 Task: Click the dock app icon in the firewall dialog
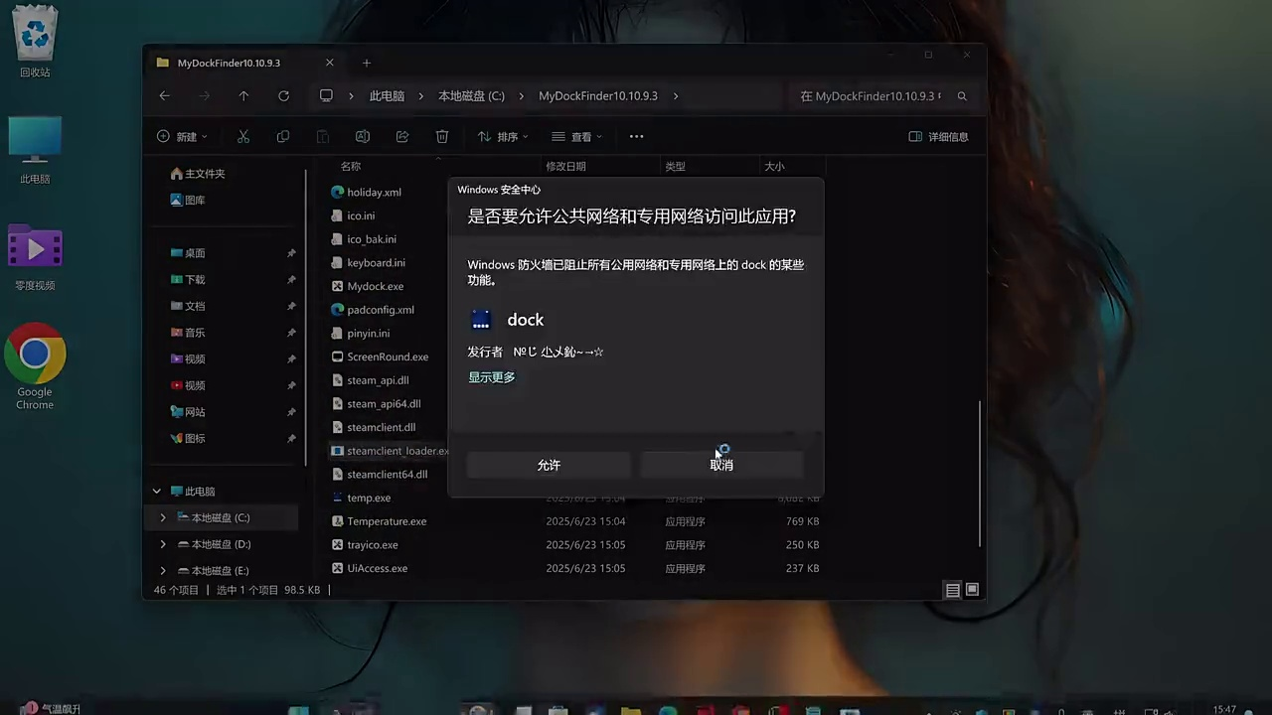coord(481,320)
